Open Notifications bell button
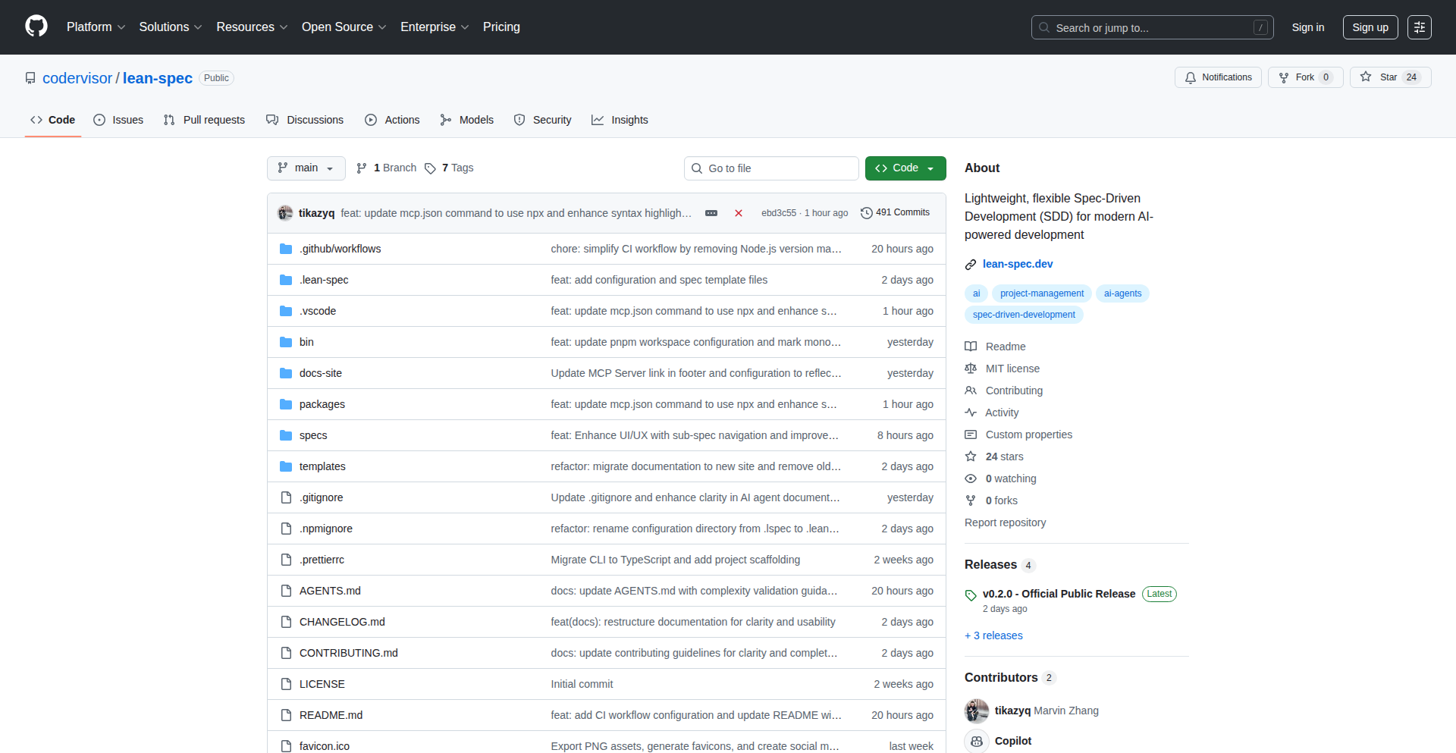Screen dimensions: 1456x753 1218,77
